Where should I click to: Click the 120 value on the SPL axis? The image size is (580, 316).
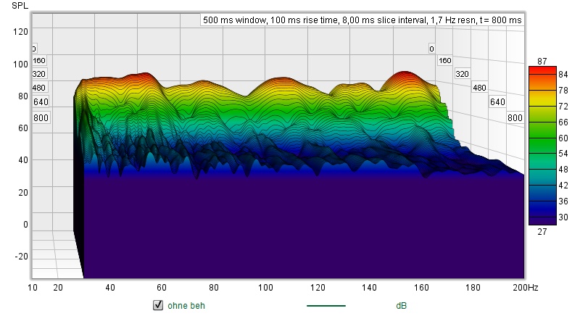pyautogui.click(x=20, y=31)
